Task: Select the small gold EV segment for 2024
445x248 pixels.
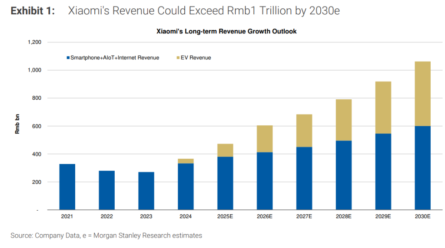Action: (186, 161)
